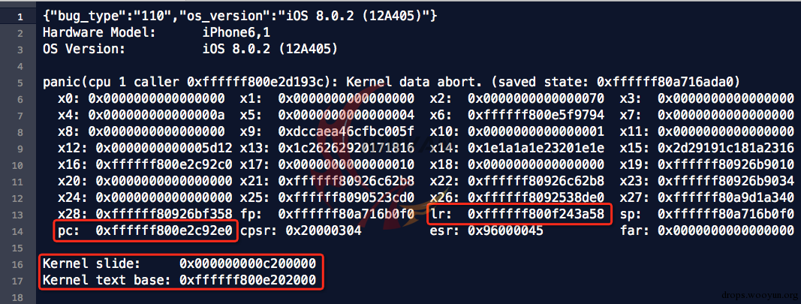
Task: Place cursor on the pc register value 0xffffff800e2c92e0
Action: tap(164, 231)
